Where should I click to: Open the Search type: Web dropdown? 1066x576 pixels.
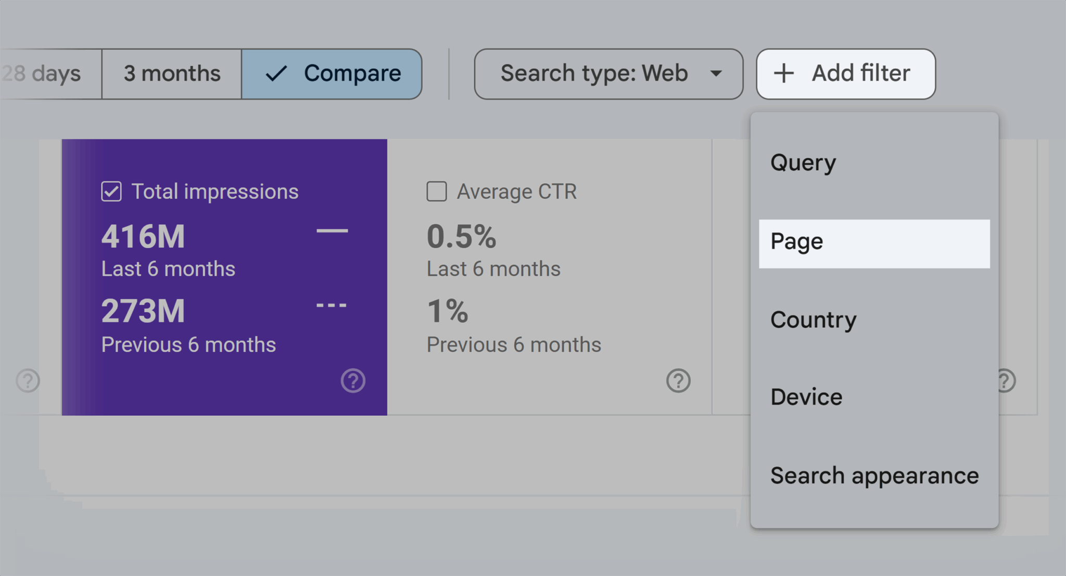pos(608,74)
